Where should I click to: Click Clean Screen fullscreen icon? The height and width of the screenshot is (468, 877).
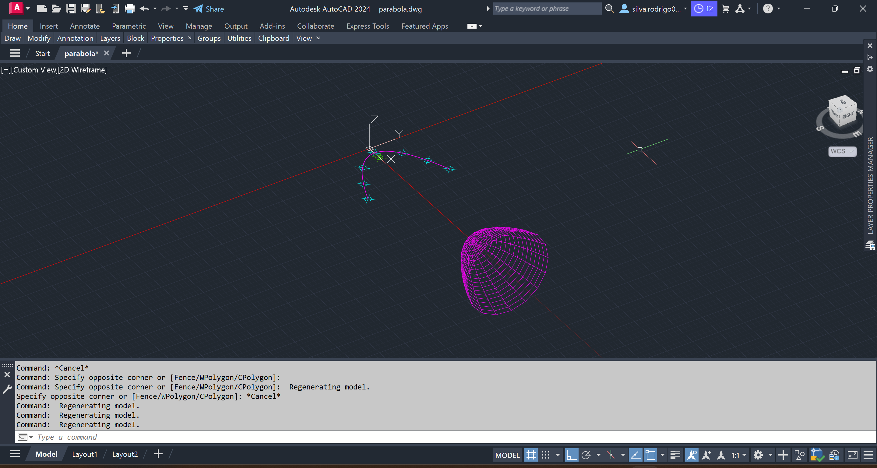pos(853,455)
